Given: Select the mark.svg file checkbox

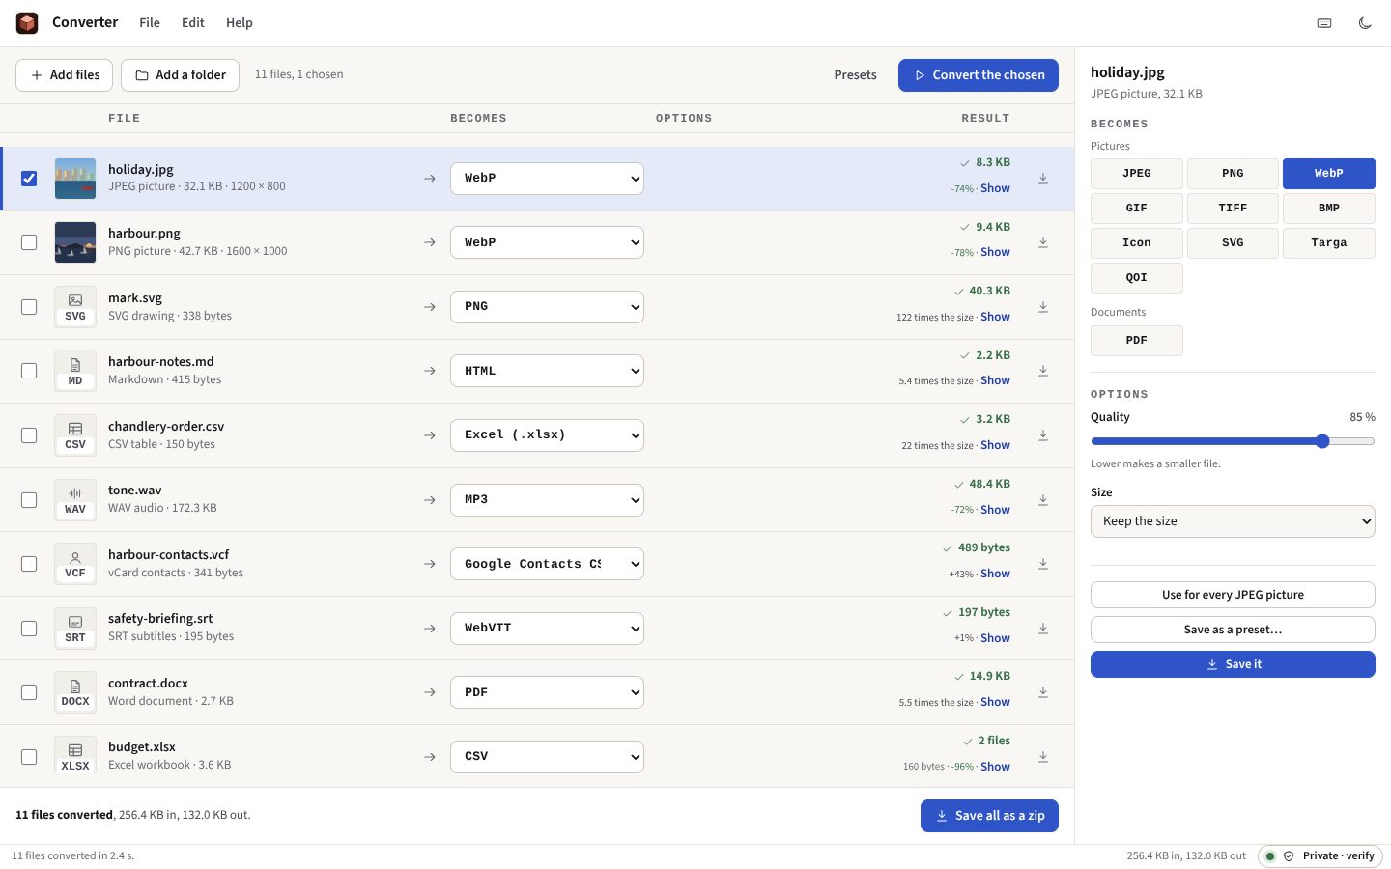Looking at the screenshot, I should (x=29, y=307).
